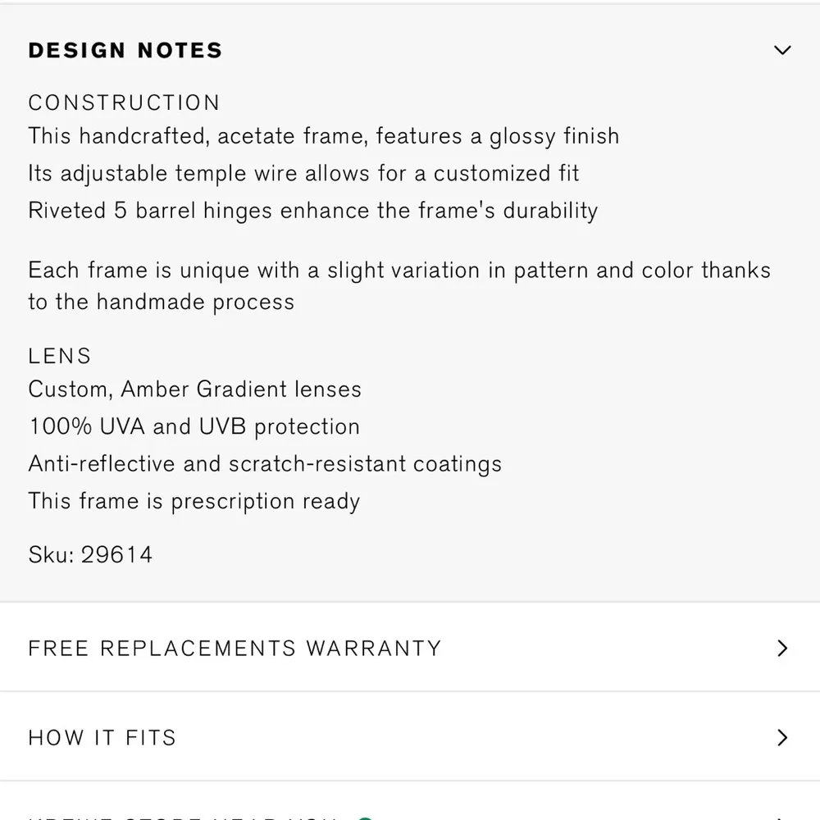Expand the Free Replacements Warranty row
This screenshot has height=820, width=820.
[x=235, y=649]
